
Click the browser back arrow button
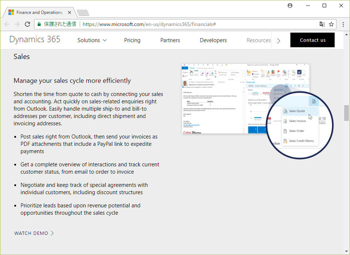(x=7, y=24)
